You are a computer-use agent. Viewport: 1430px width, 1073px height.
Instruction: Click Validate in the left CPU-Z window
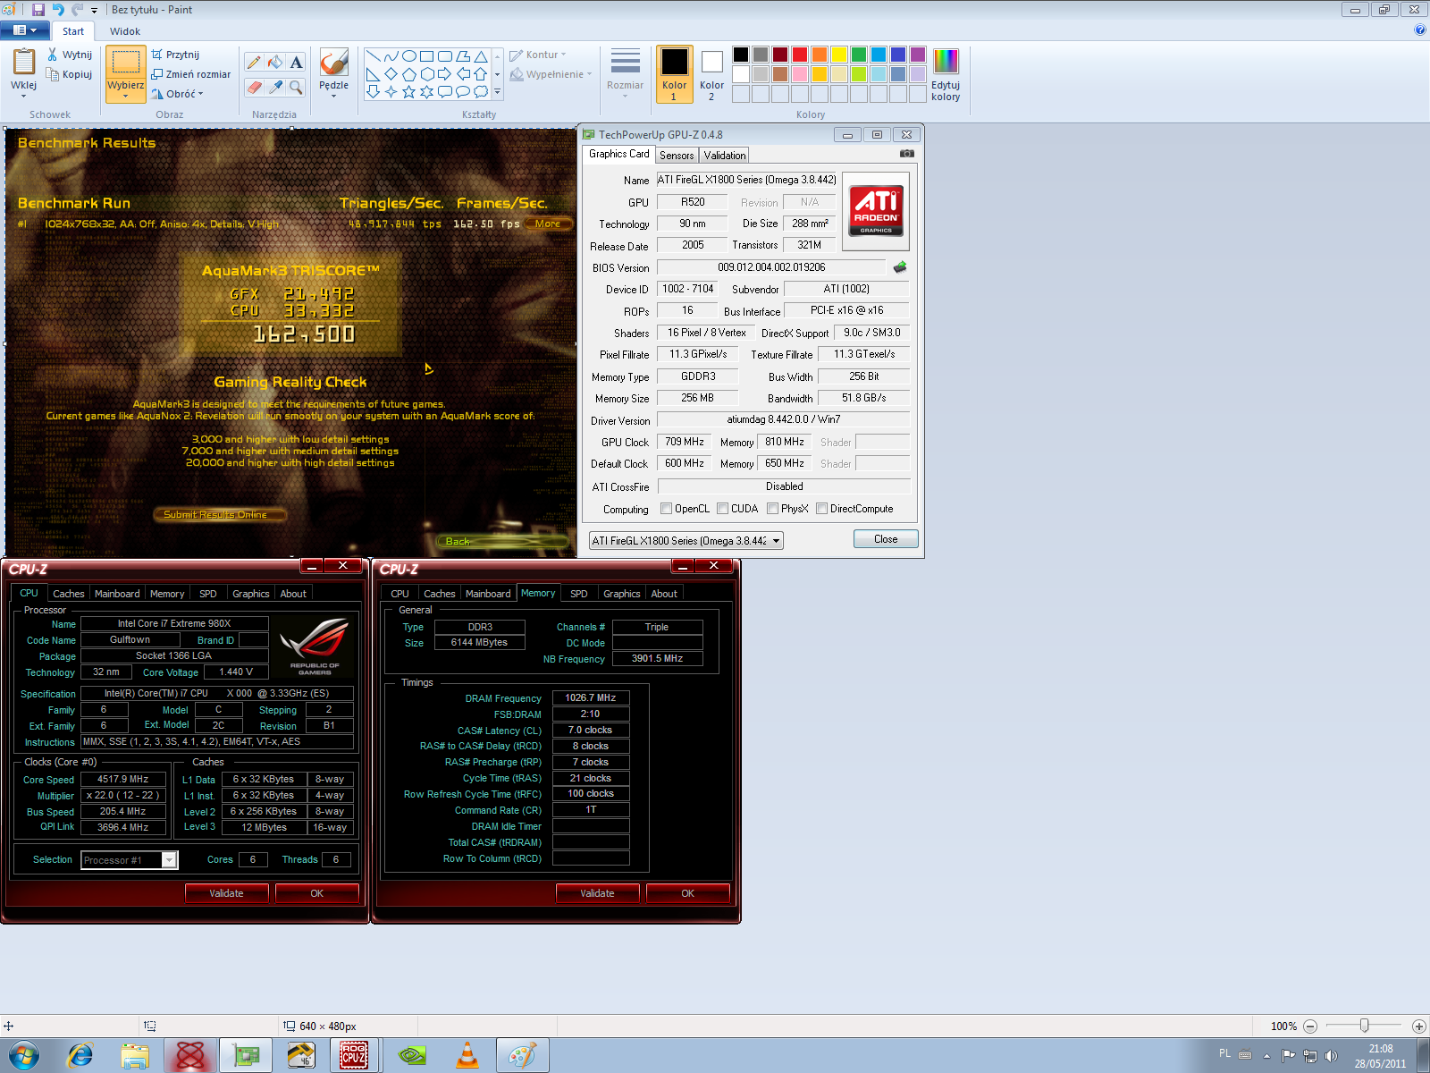pyautogui.click(x=227, y=893)
